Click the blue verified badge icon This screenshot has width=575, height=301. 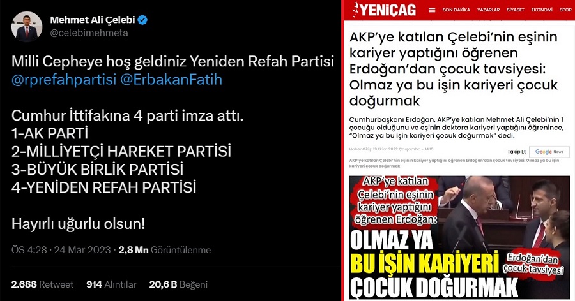click(x=142, y=20)
